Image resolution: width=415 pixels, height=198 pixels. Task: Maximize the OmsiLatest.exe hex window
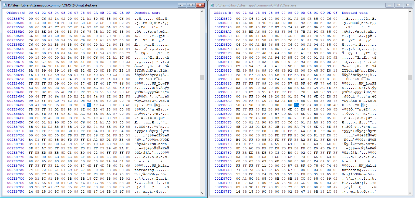point(191,5)
